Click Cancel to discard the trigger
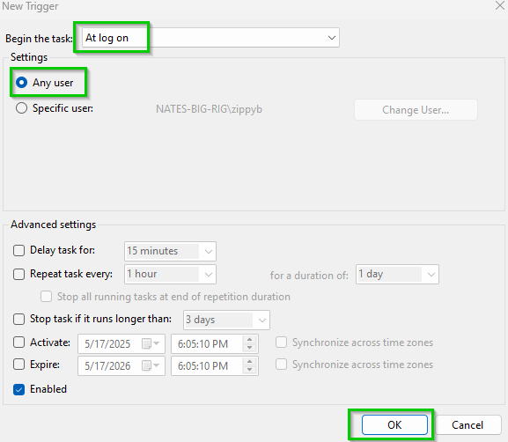The width and height of the screenshot is (508, 442). coord(468,424)
